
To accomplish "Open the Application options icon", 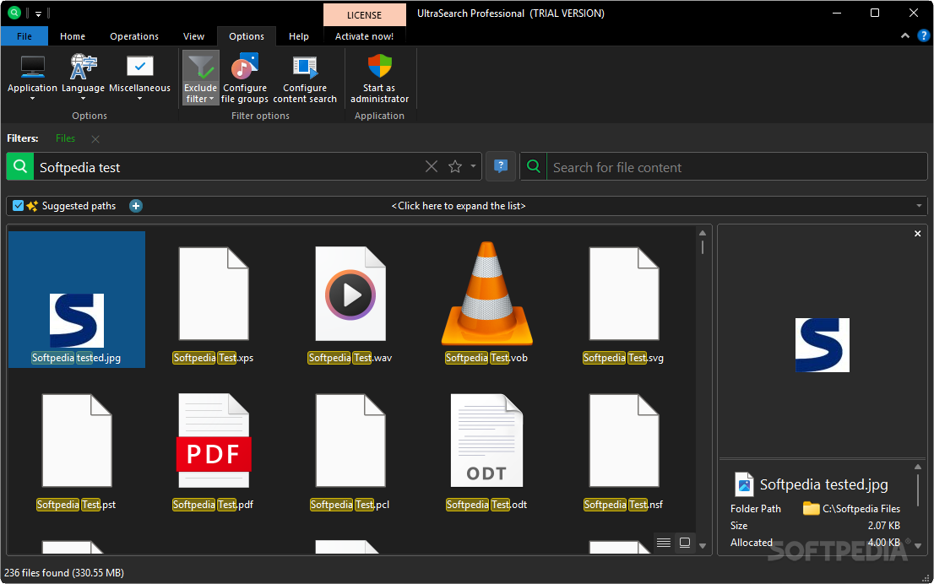I will click(32, 67).
